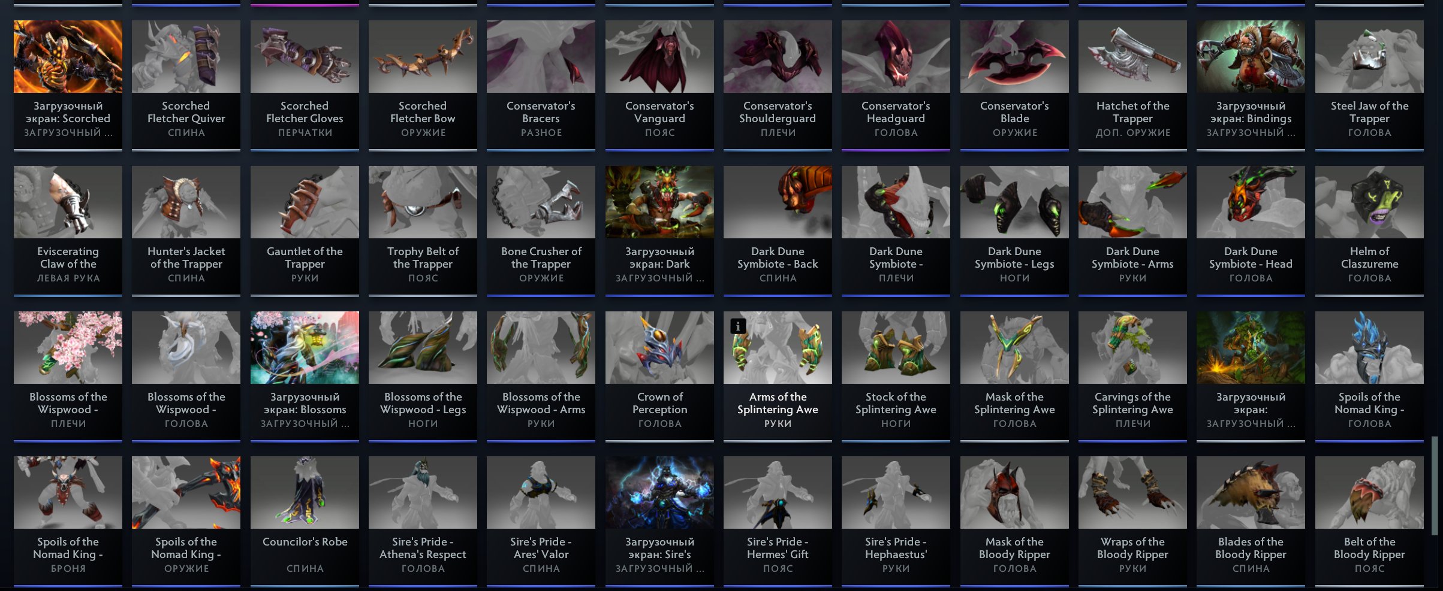Select Mask of the Splintering Awe
Image resolution: width=1443 pixels, height=591 pixels.
click(1014, 376)
